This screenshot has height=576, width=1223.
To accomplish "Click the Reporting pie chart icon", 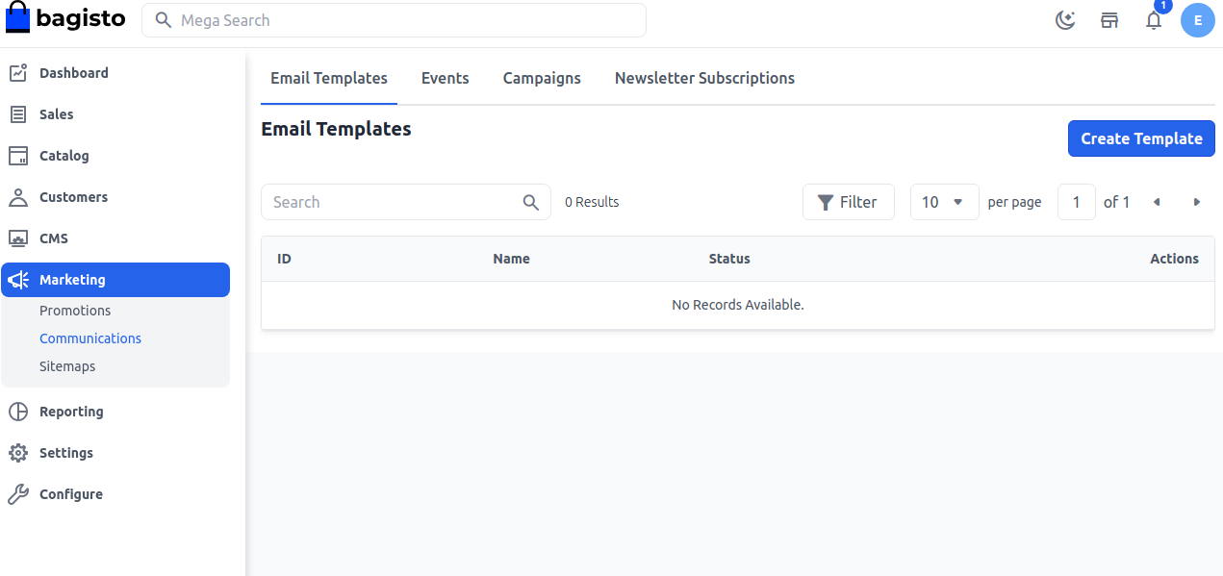I will tap(18, 412).
